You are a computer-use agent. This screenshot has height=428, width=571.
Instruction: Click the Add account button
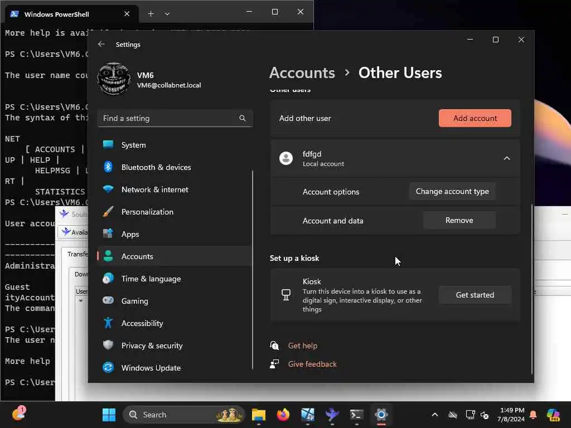(x=475, y=118)
